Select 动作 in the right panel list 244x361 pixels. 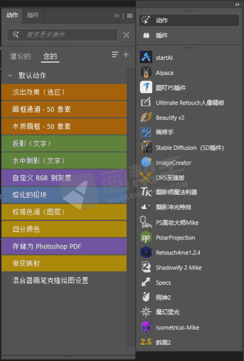(189, 20)
